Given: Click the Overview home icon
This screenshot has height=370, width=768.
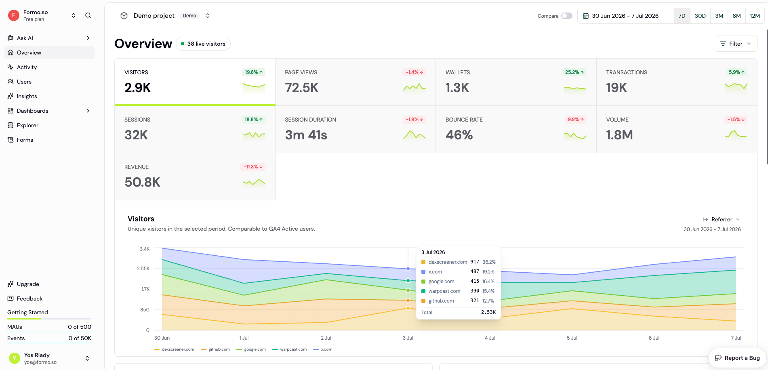Looking at the screenshot, I should coord(11,53).
